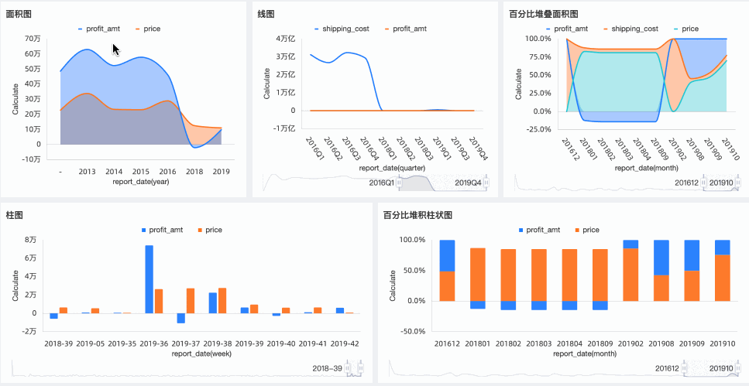Click right handle of 百分比堆积柱状图 range slider
This screenshot has height=386, width=749.
click(738, 368)
